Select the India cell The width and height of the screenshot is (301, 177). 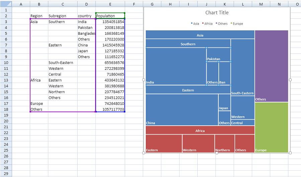[x=86, y=22]
